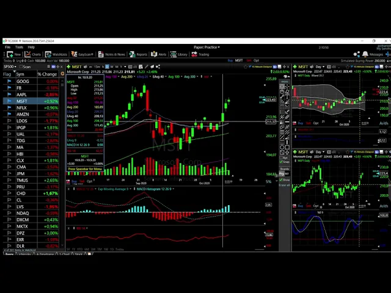The width and height of the screenshot is (391, 293).
Task: Select the AMZN watchlist row
Action: (x=31, y=114)
